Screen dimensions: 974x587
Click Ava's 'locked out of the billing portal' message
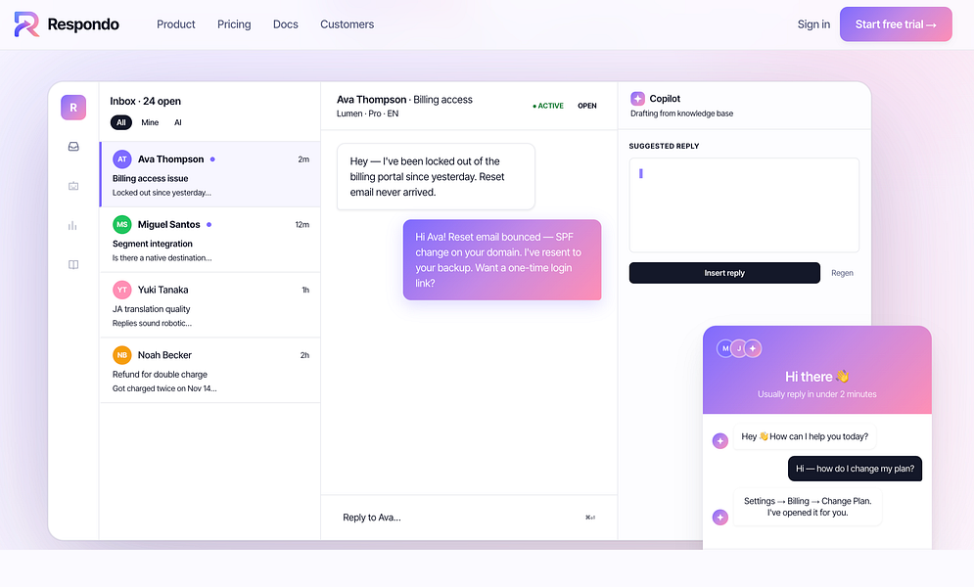click(x=436, y=177)
